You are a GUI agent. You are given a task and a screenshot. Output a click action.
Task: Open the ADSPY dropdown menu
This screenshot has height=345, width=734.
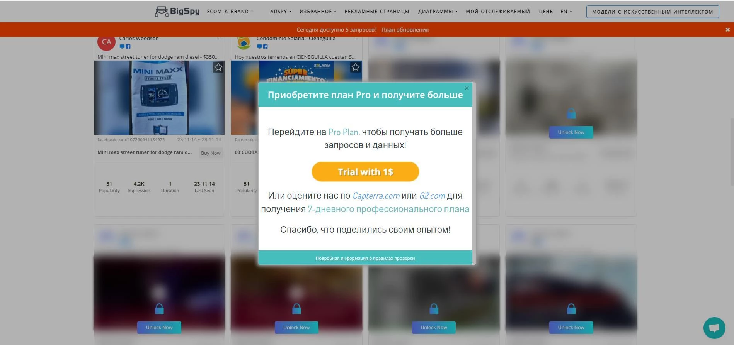[x=281, y=12]
